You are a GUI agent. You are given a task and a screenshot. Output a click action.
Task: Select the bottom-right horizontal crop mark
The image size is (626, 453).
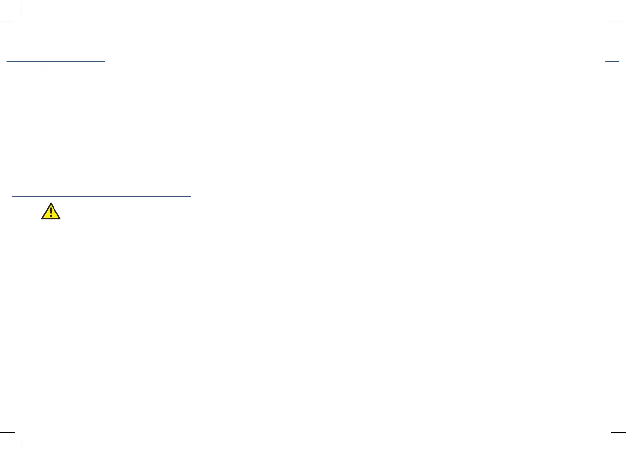pos(619,432)
